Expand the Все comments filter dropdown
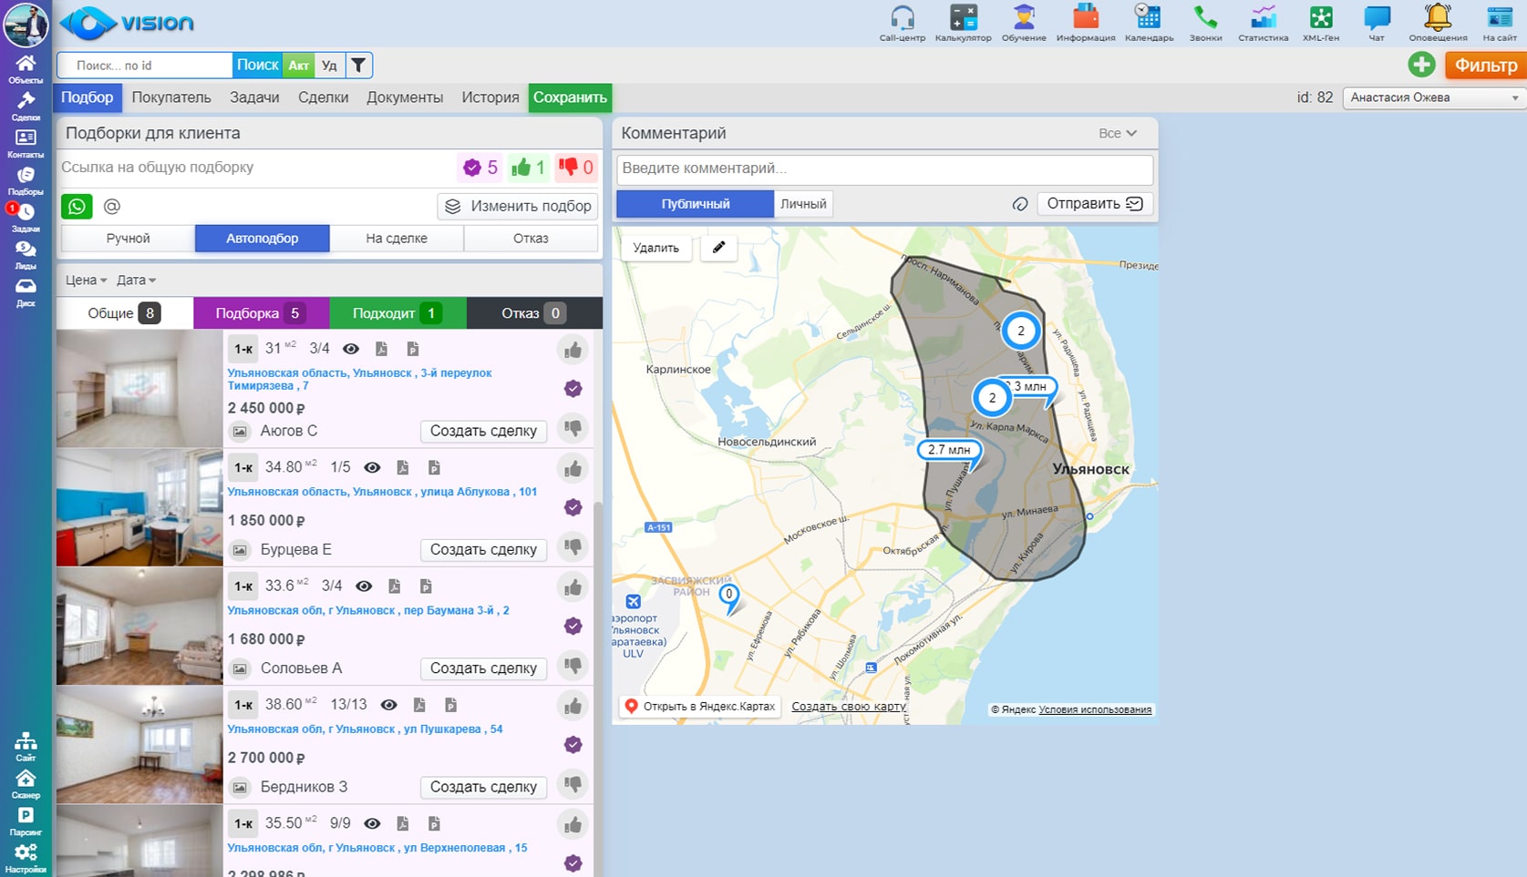This screenshot has width=1527, height=877. [x=1117, y=133]
